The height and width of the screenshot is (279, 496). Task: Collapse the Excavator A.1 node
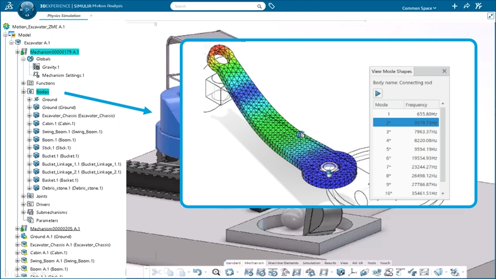pos(11,43)
